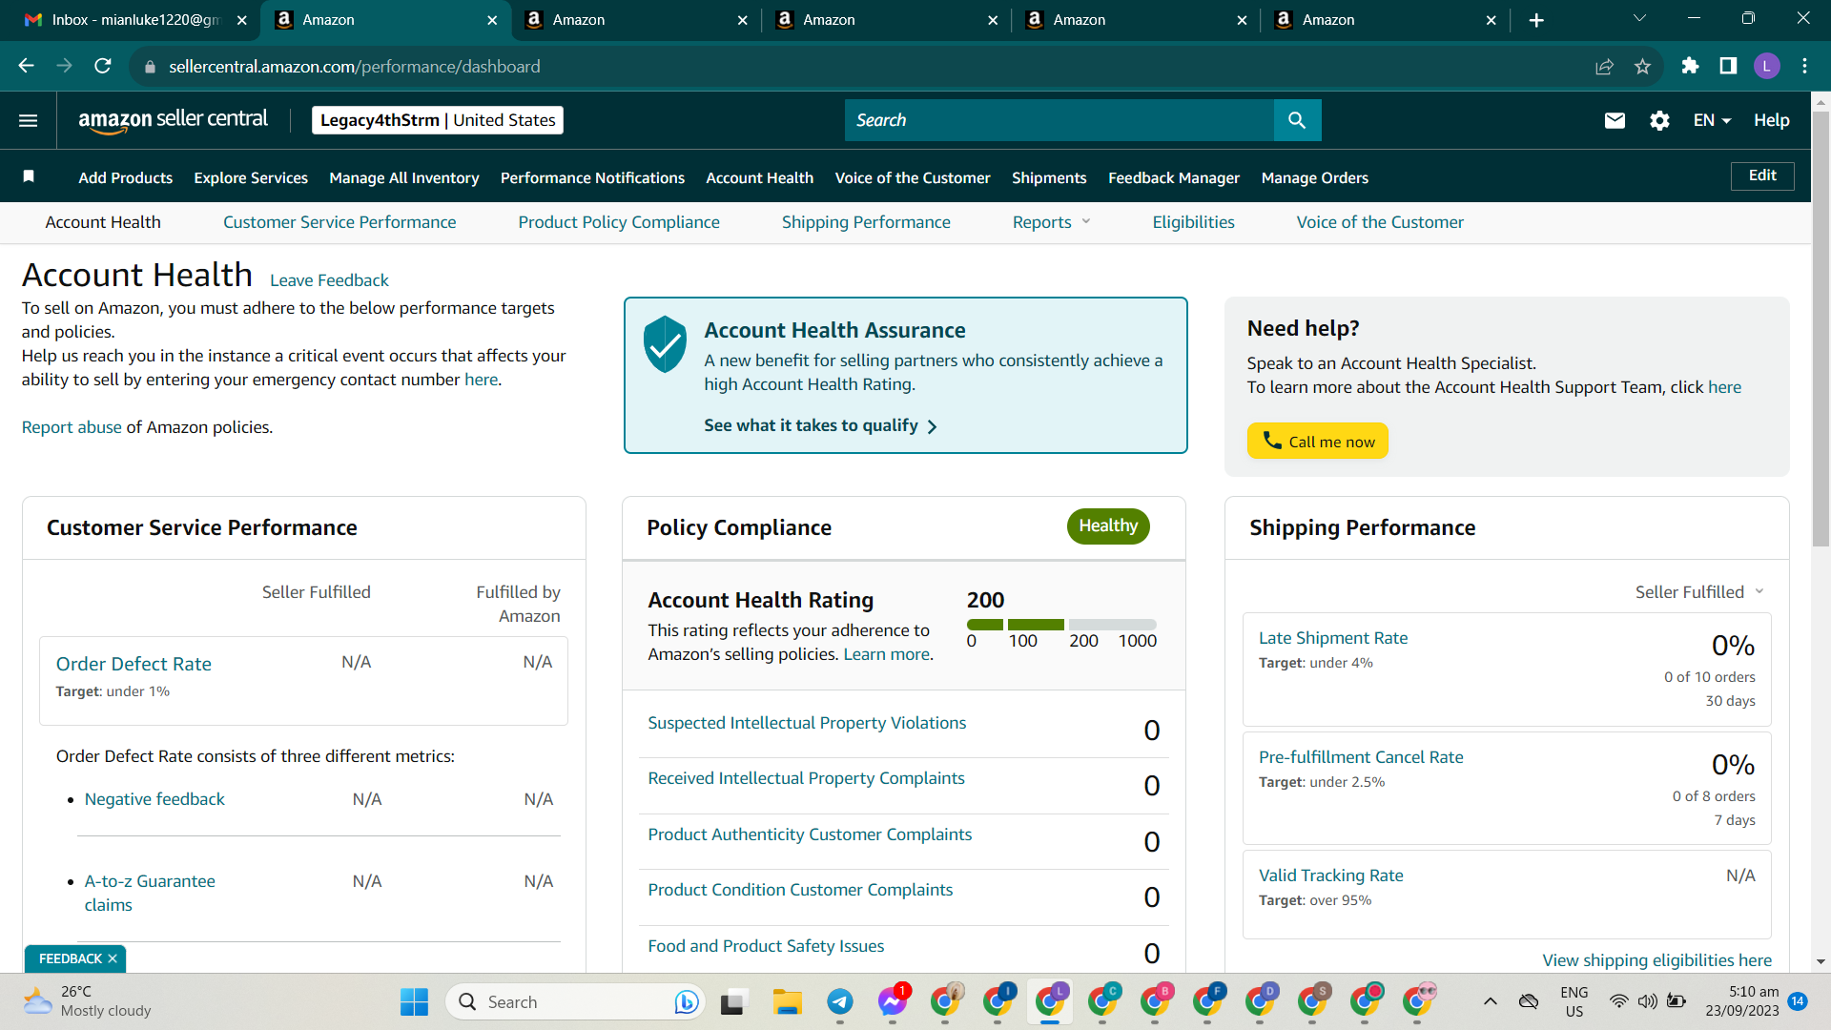Show hidden system tray icons
Screen dimensions: 1831x1030
1491,1001
